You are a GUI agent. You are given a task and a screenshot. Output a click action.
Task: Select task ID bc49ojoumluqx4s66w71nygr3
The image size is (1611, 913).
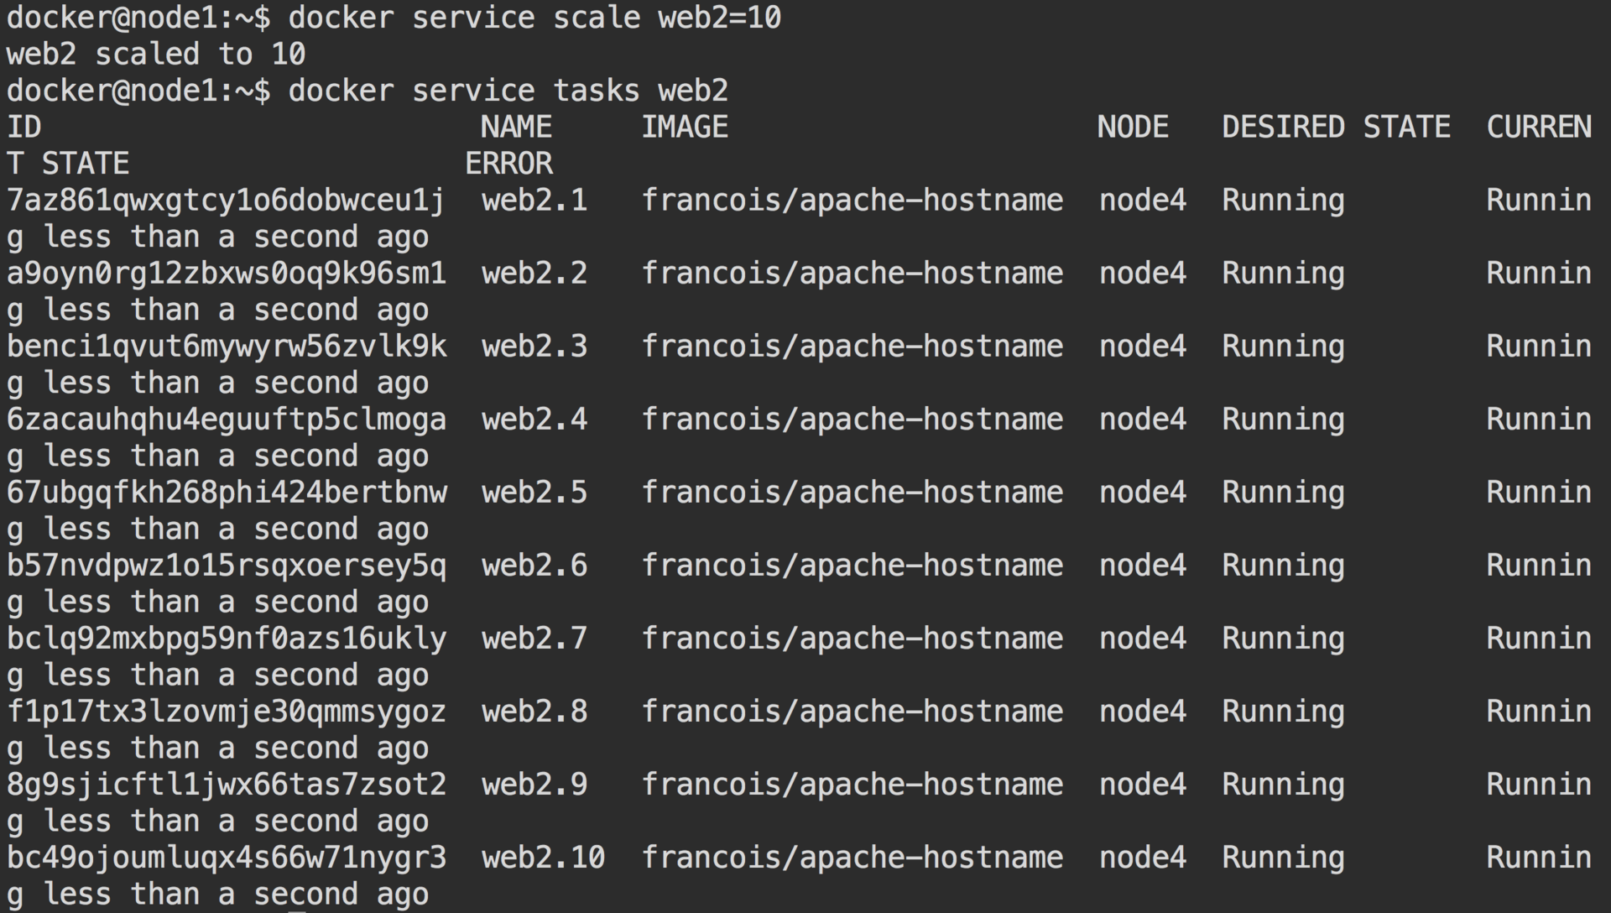227,858
